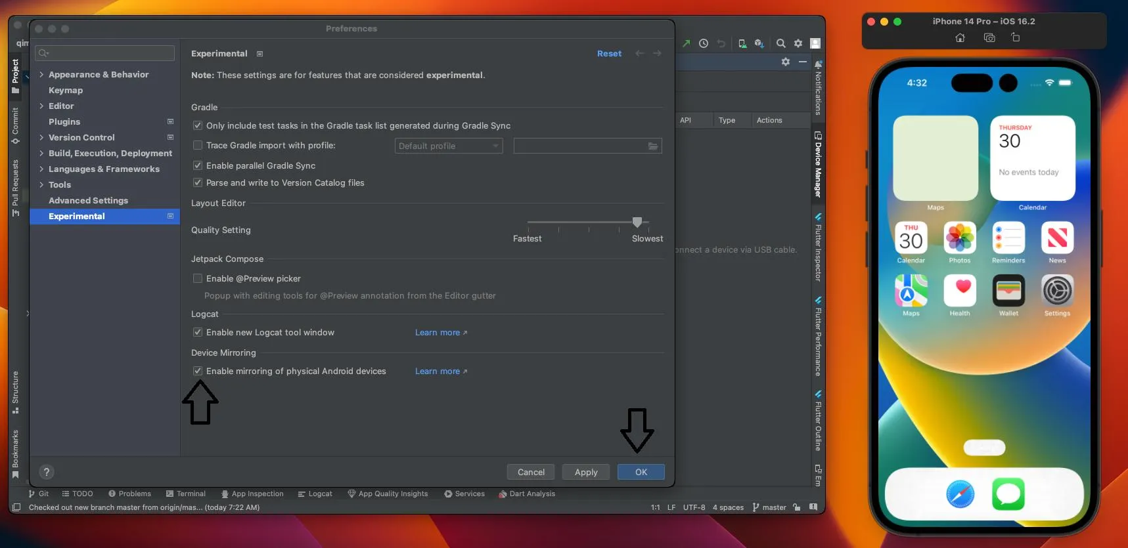This screenshot has height=548, width=1128.
Task: Click the Show History clock icon
Action: point(704,43)
